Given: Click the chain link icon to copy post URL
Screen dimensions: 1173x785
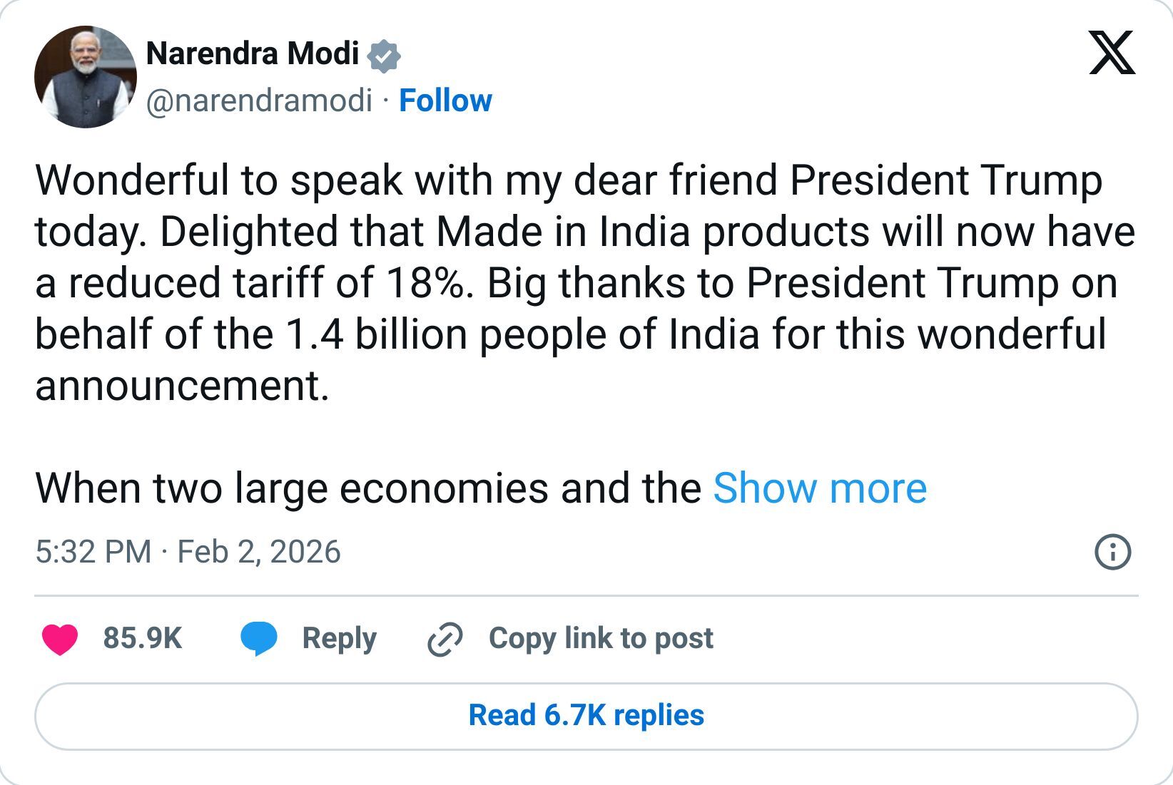Looking at the screenshot, I should click(443, 638).
